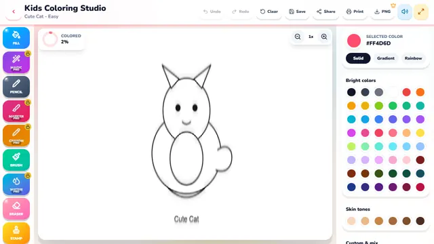Click the #FF4D6D hex code text
This screenshot has height=244, width=434.
pos(378,43)
